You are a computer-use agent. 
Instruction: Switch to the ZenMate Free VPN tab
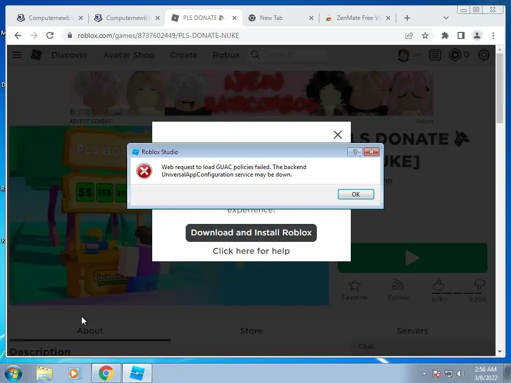point(358,18)
